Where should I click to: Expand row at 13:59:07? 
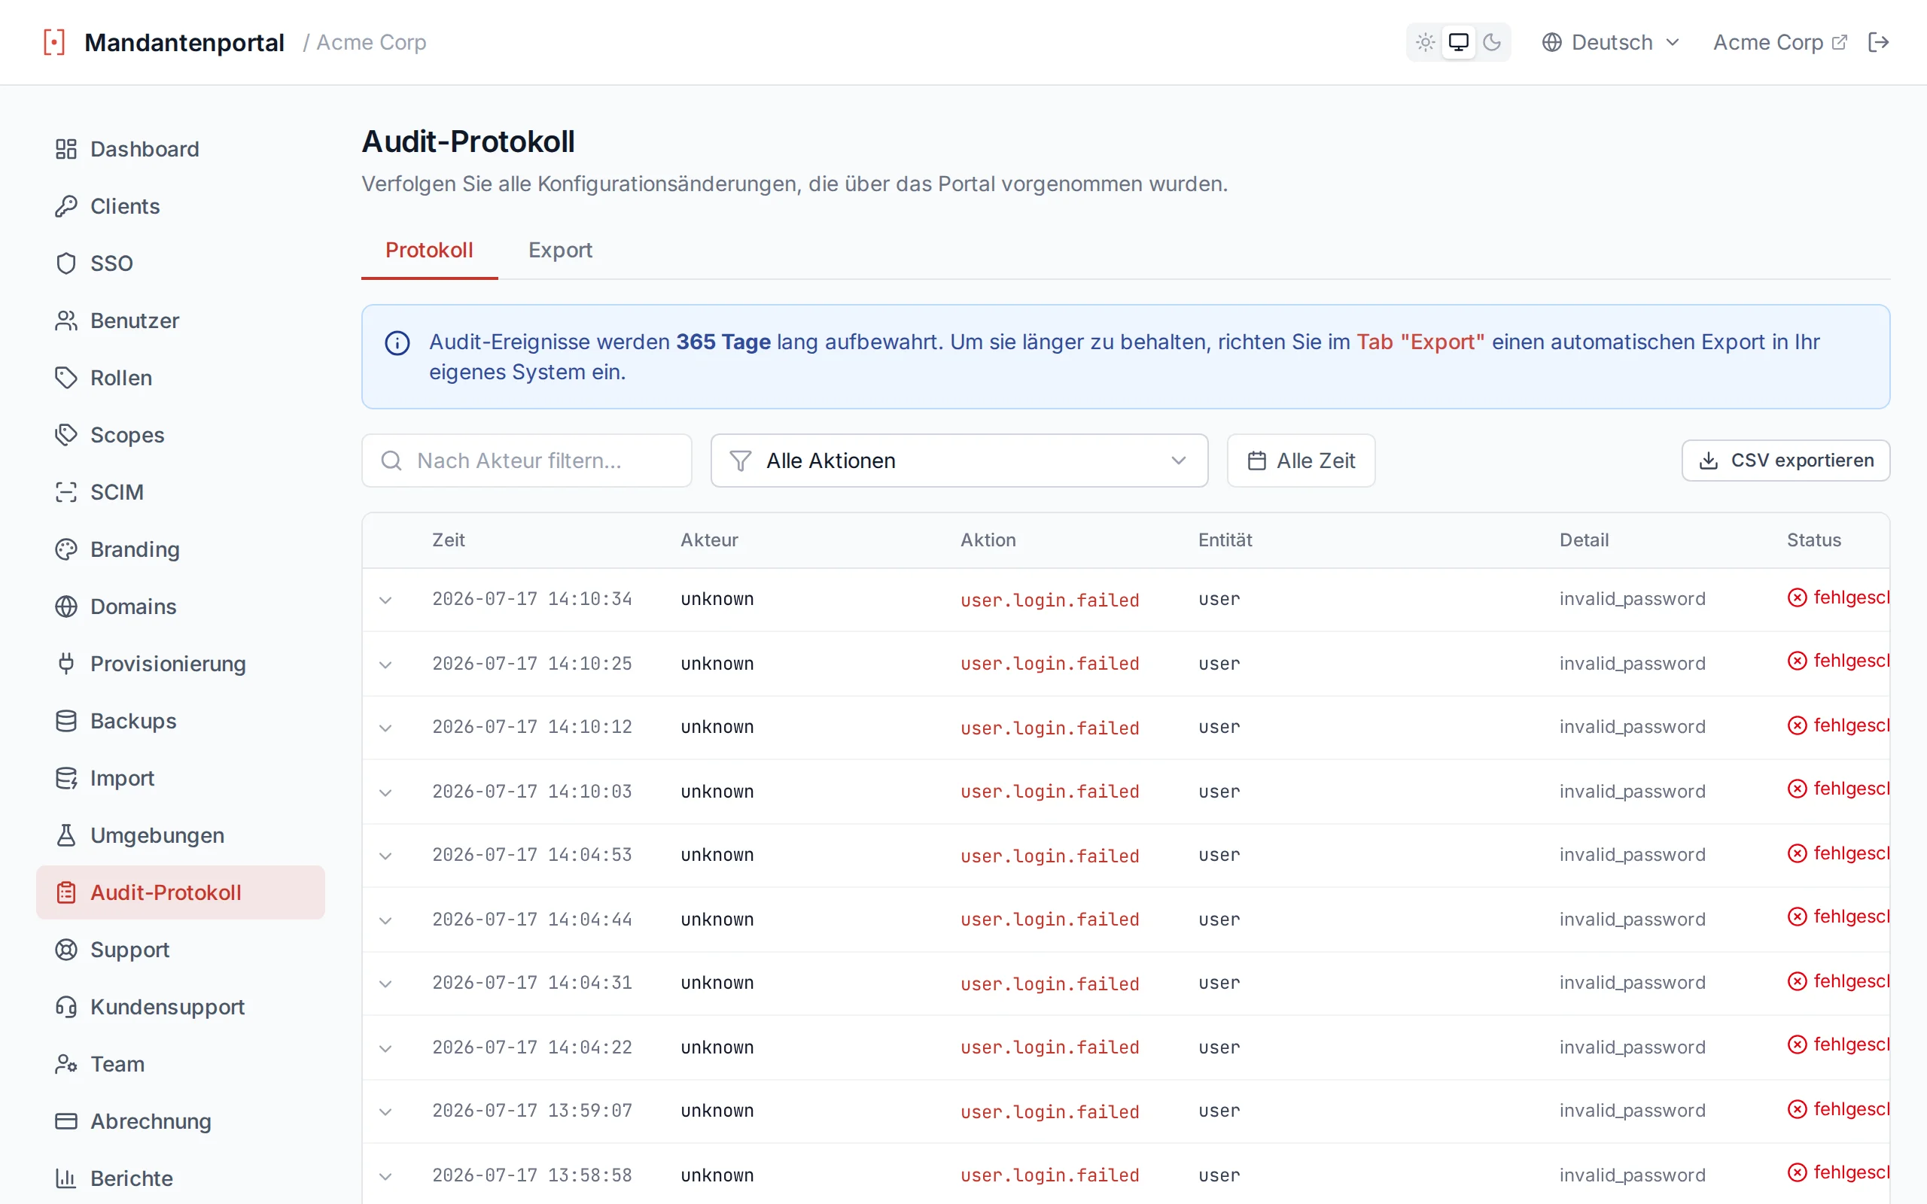(x=385, y=1111)
